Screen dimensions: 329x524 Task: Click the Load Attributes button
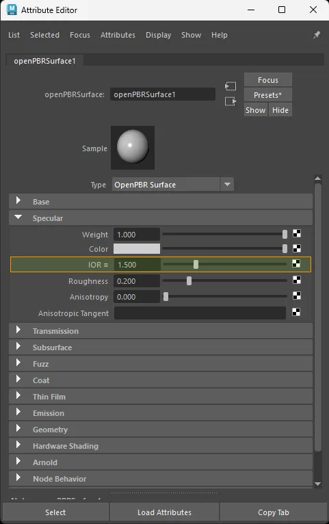coord(164,512)
